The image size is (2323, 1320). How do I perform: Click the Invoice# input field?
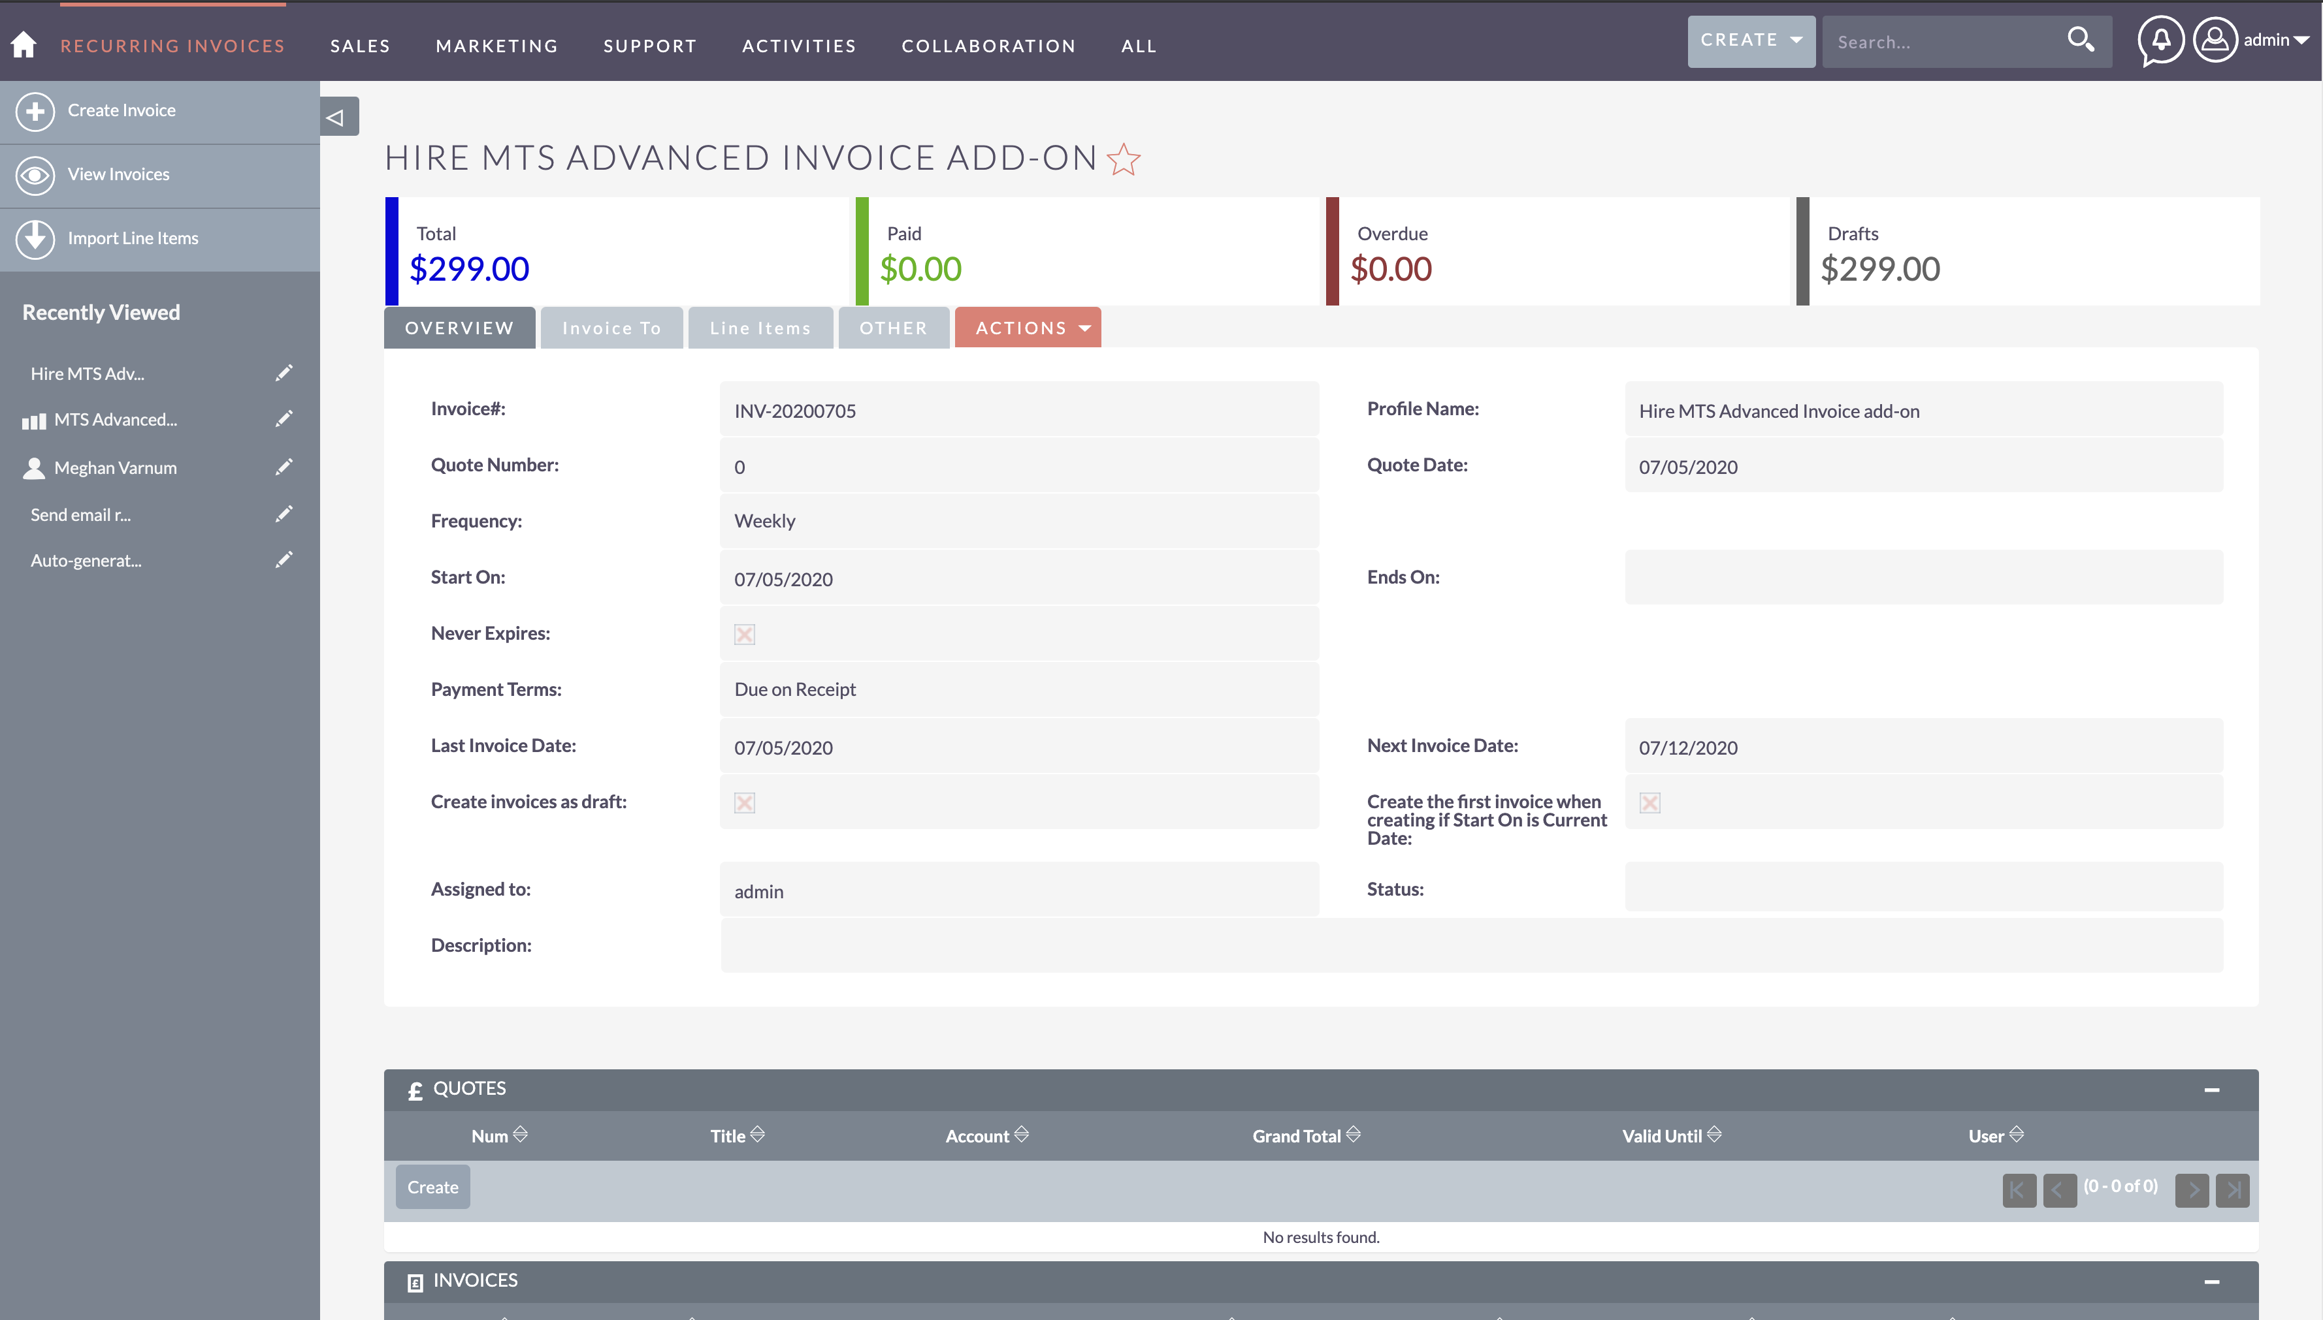click(1020, 410)
